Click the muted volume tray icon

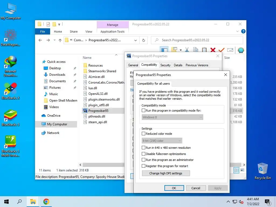click(x=241, y=202)
